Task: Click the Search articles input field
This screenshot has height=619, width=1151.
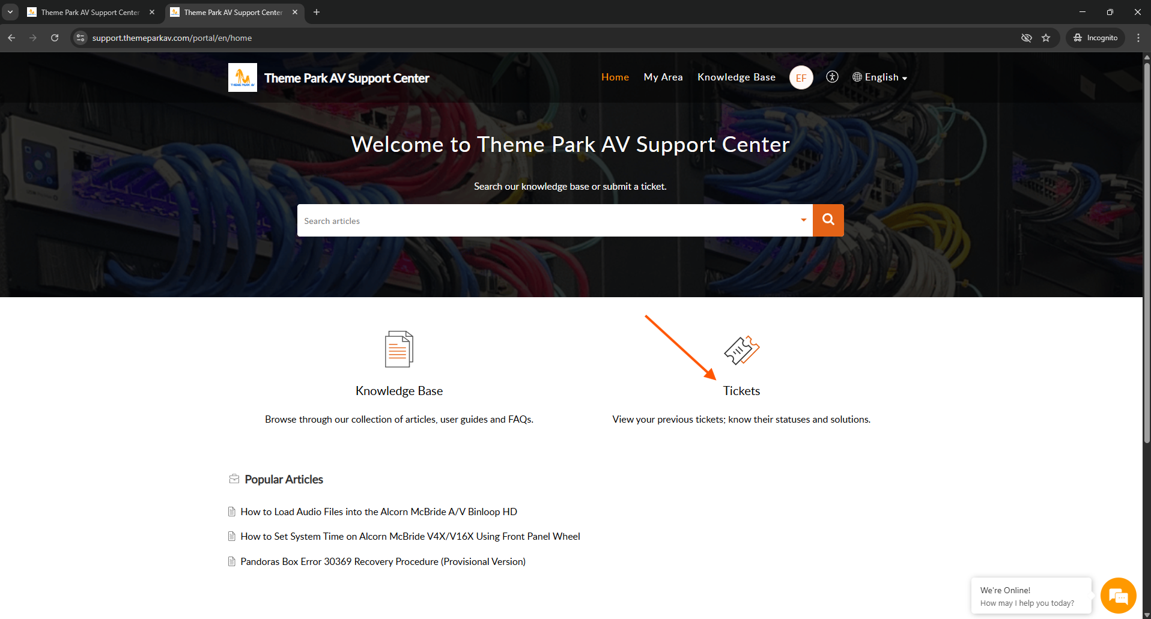Action: click(547, 220)
